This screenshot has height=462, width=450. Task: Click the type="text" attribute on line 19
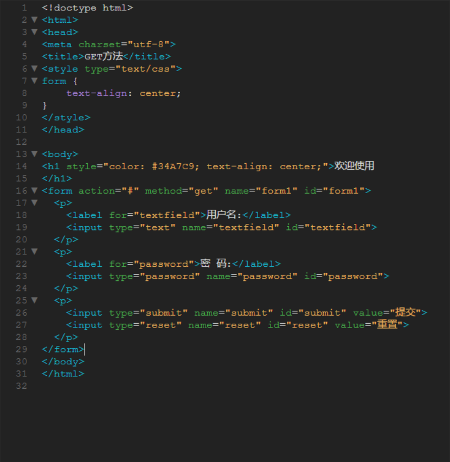(x=142, y=227)
